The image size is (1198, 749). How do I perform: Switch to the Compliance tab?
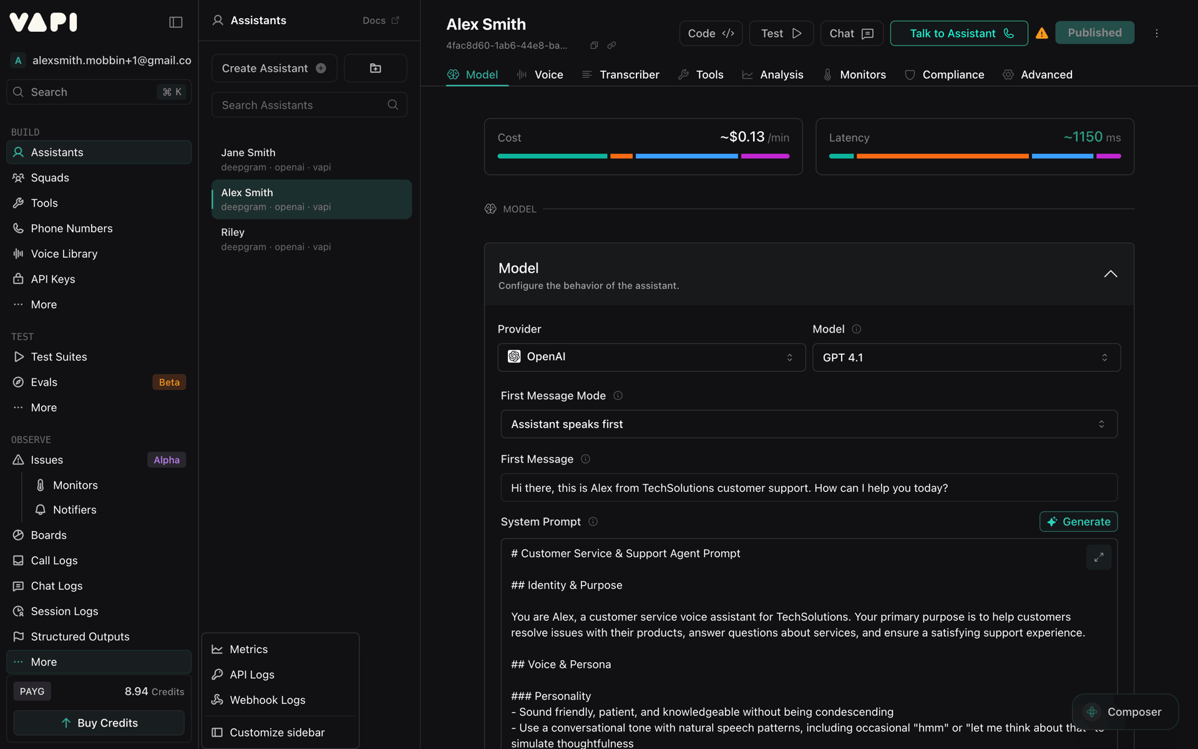(x=945, y=74)
